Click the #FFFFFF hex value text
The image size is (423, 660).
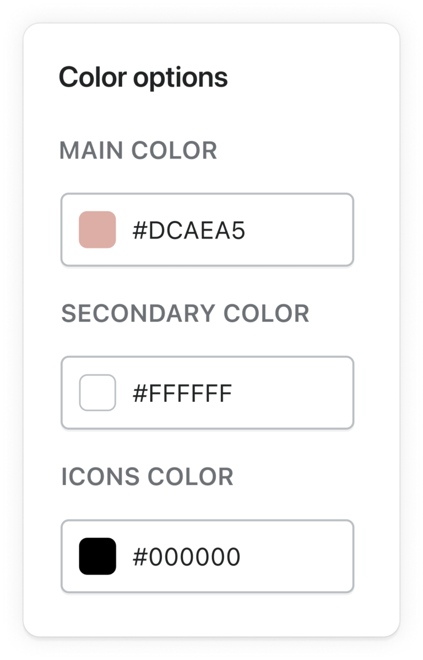[182, 394]
